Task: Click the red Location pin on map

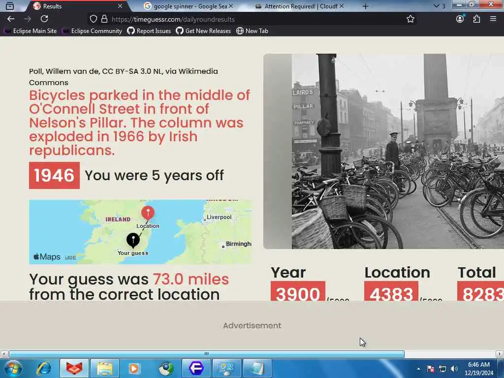Action: [148, 213]
